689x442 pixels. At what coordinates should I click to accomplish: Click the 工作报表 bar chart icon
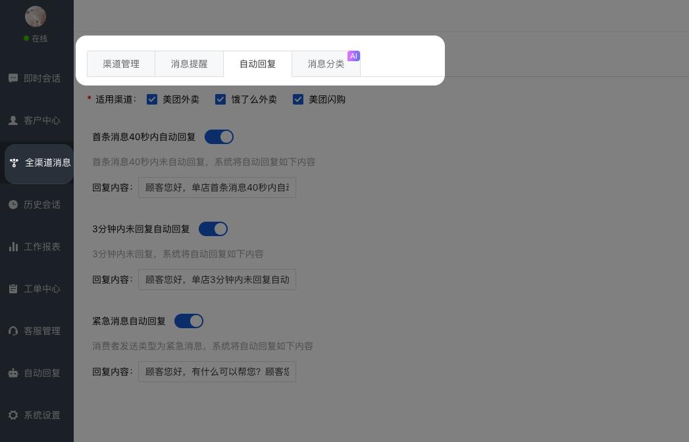tap(13, 247)
